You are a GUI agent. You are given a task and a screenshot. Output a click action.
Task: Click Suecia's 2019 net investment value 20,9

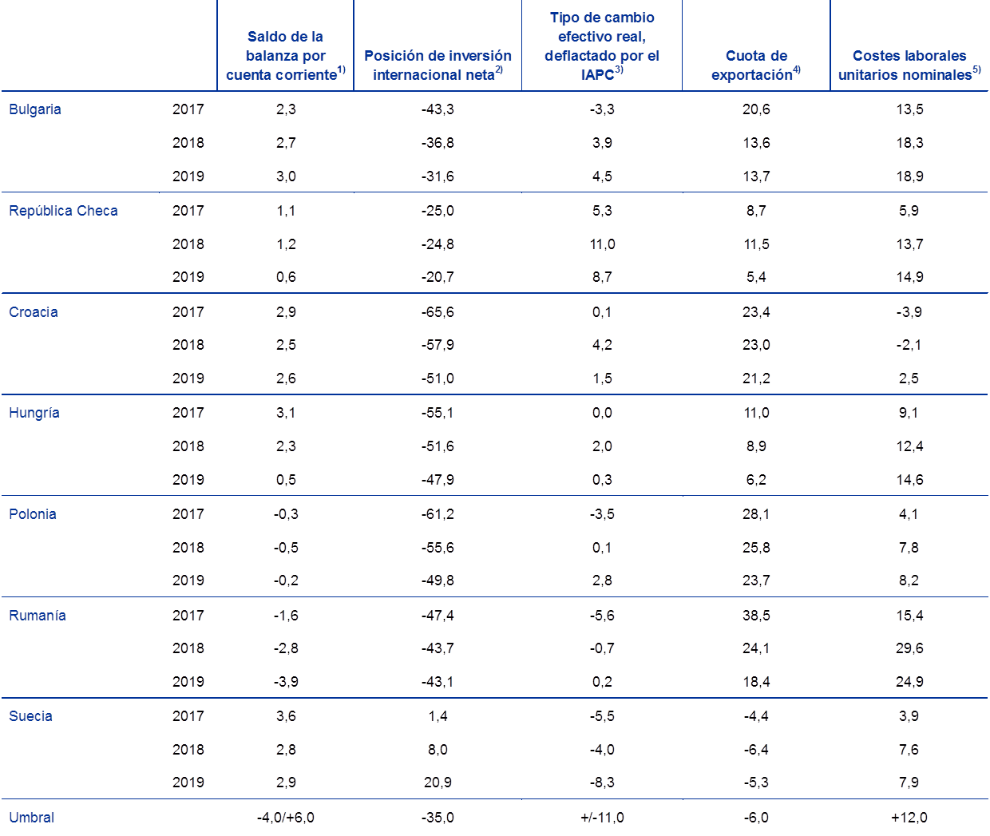point(438,783)
